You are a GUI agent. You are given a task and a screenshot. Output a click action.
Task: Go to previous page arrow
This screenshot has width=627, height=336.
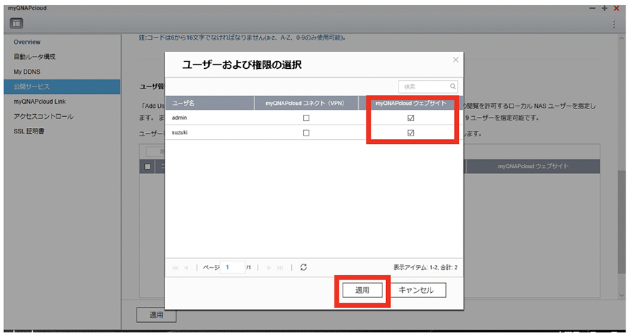tap(186, 268)
